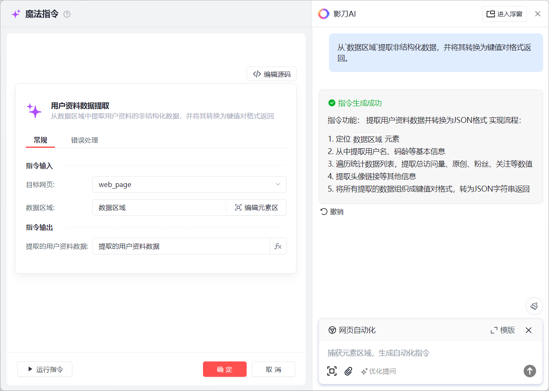Click the purple sparkle icon beside 用户资料数据提取
The width and height of the screenshot is (549, 391).
35,111
